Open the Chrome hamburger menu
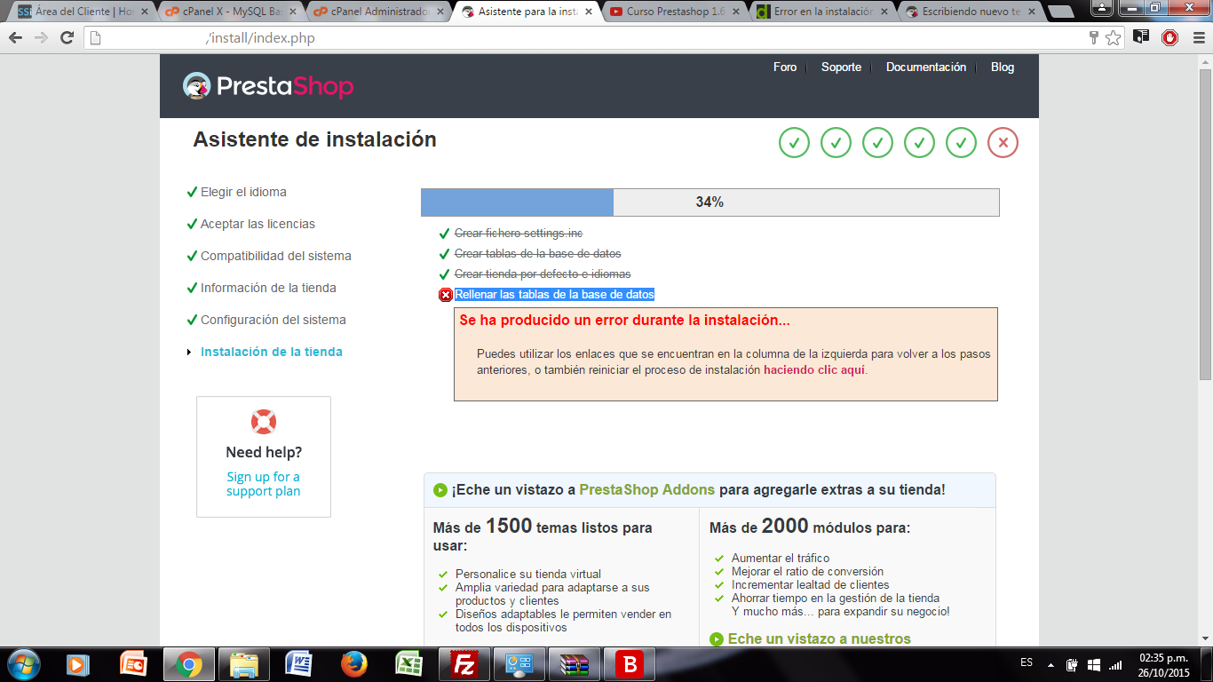 [x=1197, y=38]
